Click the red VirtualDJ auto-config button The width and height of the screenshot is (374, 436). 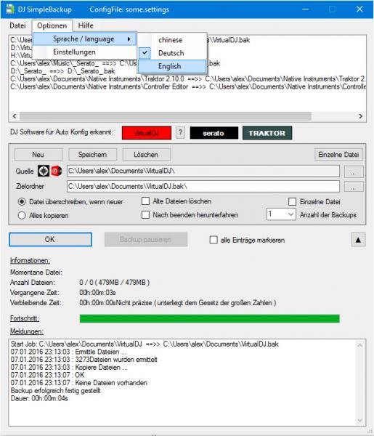click(147, 133)
